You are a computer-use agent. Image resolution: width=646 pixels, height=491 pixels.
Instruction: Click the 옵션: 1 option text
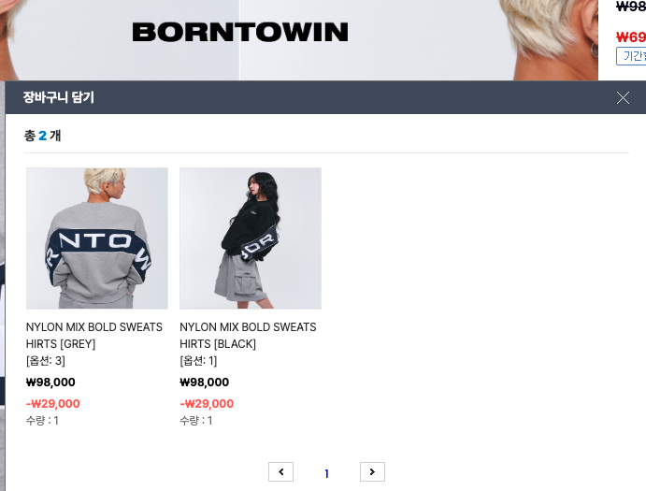[x=198, y=361]
